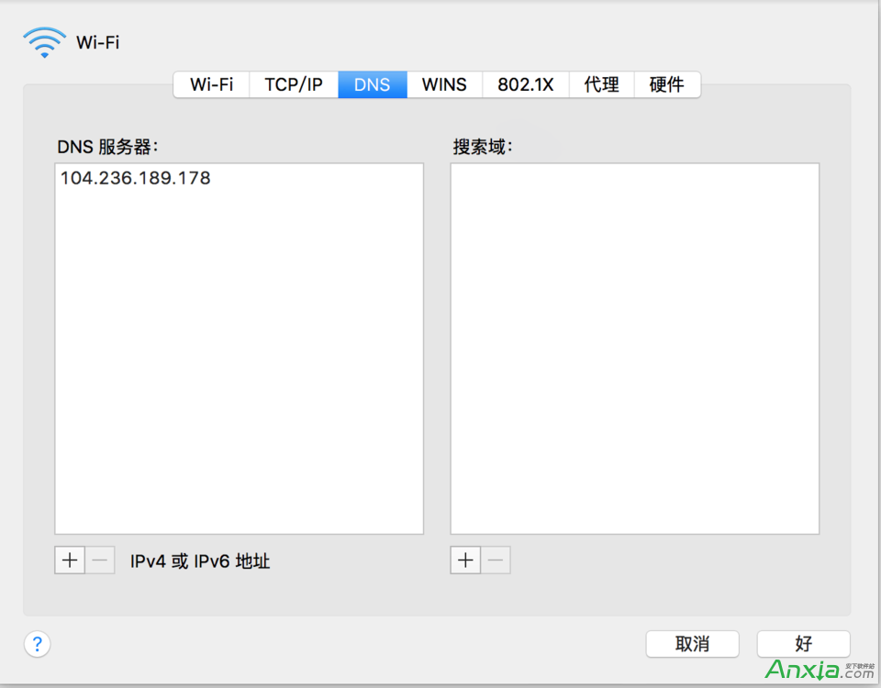881x688 pixels.
Task: Click the 搜索域 label
Action: tap(484, 147)
